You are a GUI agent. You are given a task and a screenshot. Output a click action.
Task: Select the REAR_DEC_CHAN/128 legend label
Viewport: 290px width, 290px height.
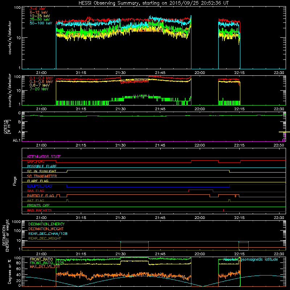tap(48, 233)
